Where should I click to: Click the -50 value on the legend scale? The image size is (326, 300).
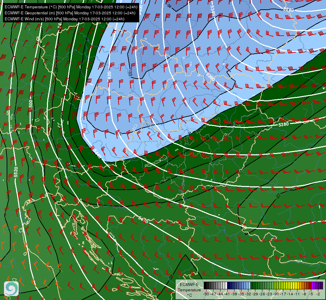coord(206,294)
